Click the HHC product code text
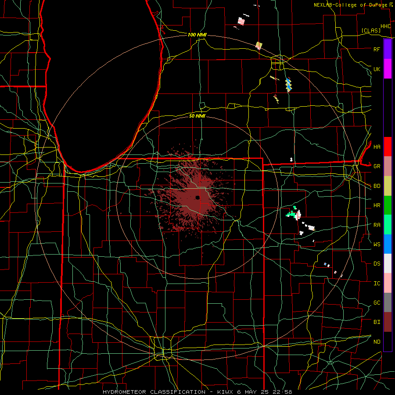This screenshot has height=395, width=395. click(x=385, y=26)
